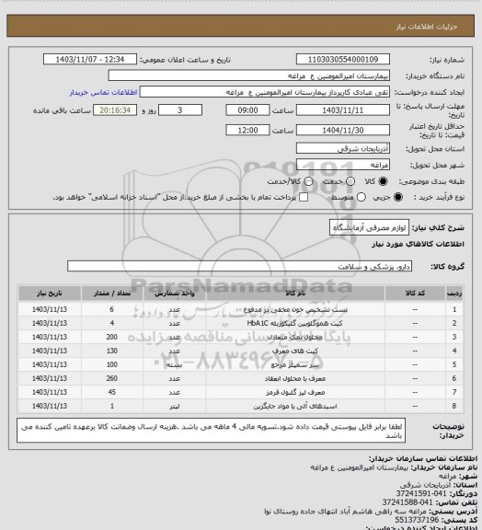Select the متوسط purchase type radio

(x=361, y=197)
